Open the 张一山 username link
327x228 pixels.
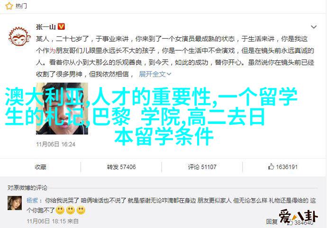pos(45,27)
